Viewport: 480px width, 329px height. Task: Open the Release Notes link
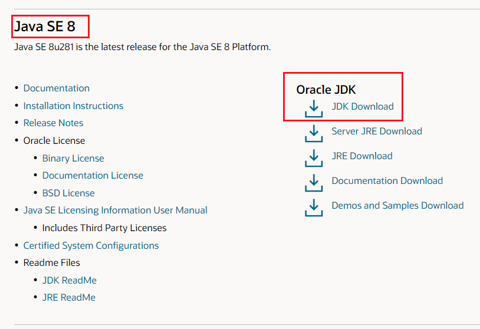(53, 123)
